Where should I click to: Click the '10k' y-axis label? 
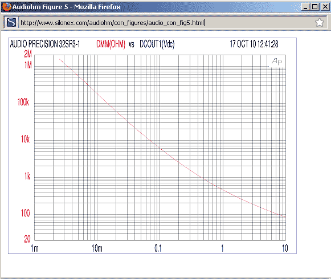pos(25,139)
